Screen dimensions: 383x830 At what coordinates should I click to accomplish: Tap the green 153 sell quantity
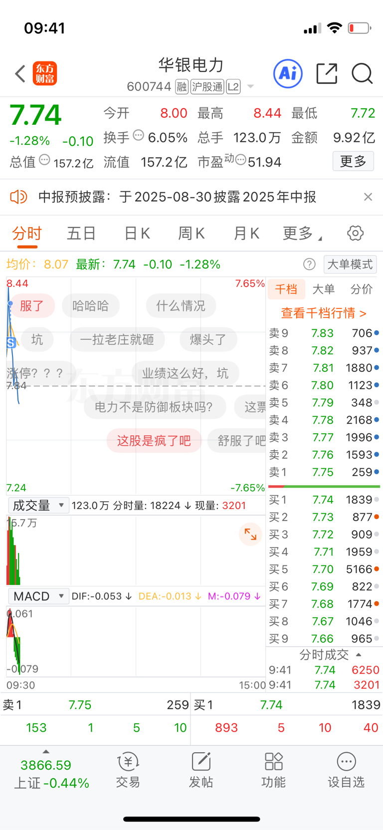click(36, 728)
